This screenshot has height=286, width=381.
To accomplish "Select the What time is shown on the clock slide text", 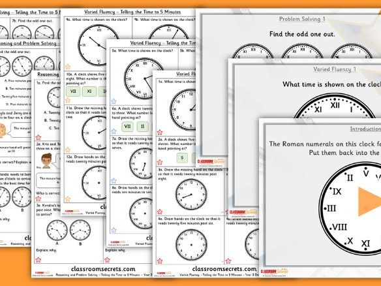I will pos(331,84).
